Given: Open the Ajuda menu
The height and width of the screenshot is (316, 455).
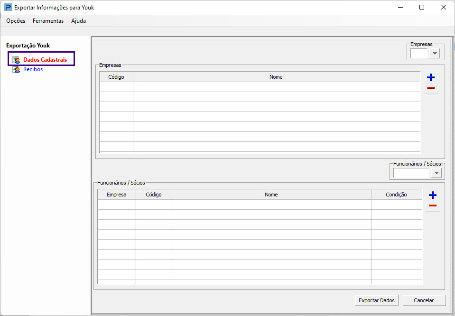Looking at the screenshot, I should pos(78,21).
